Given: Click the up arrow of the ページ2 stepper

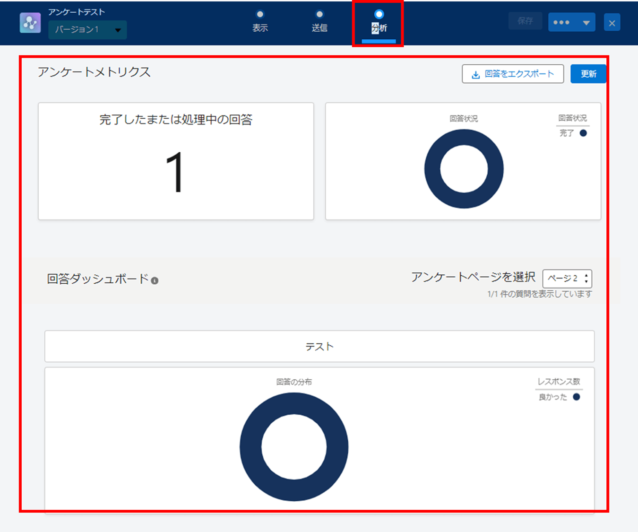Looking at the screenshot, I should coord(586,276).
